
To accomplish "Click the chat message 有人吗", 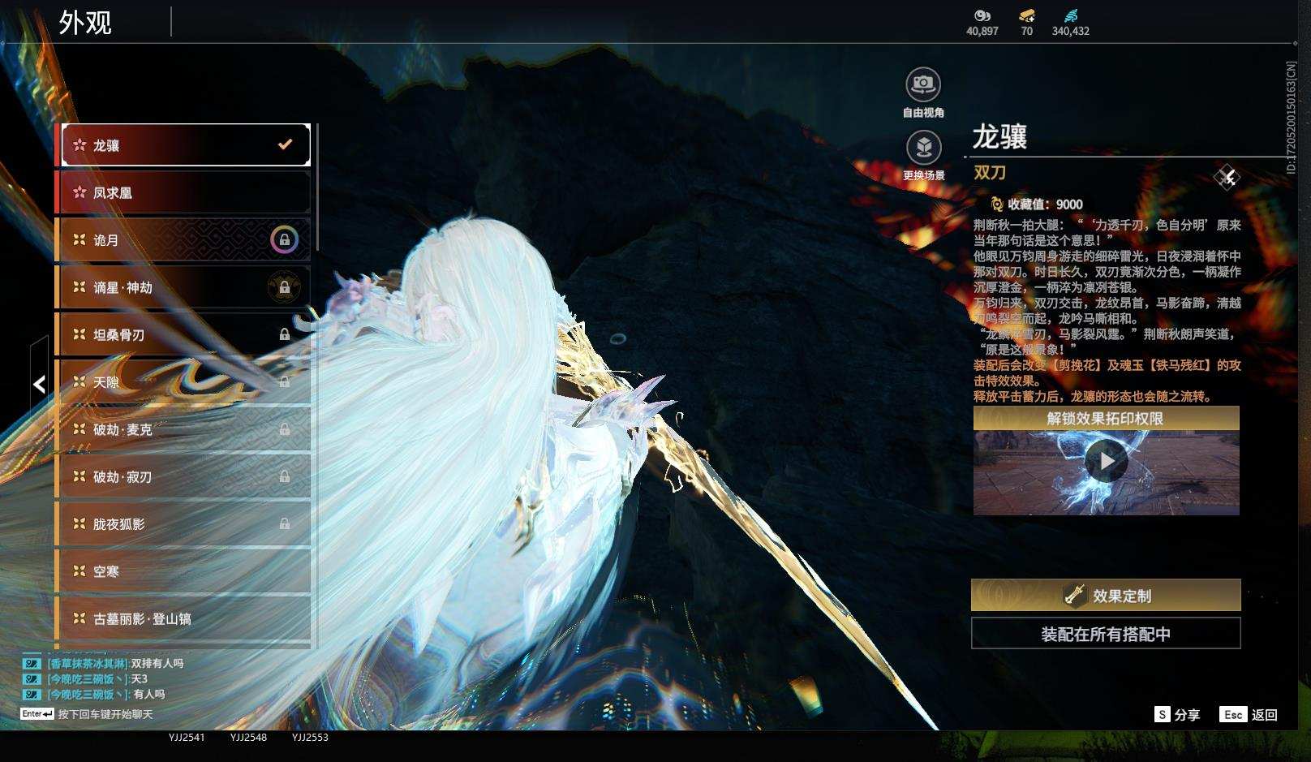I will coord(149,694).
